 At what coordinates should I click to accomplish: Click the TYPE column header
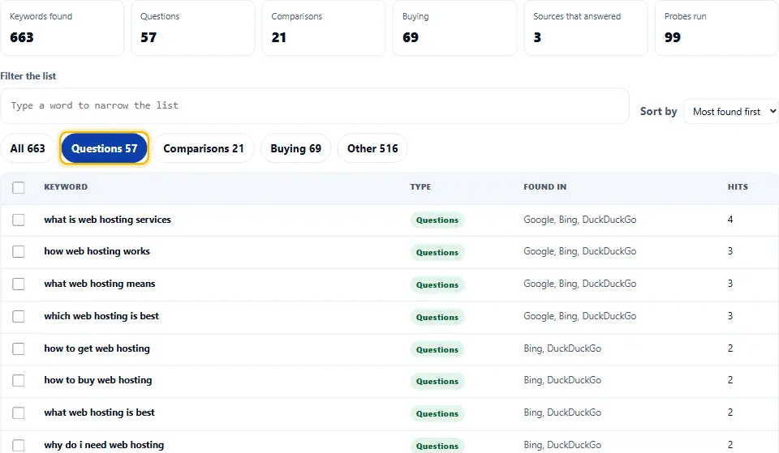(420, 187)
